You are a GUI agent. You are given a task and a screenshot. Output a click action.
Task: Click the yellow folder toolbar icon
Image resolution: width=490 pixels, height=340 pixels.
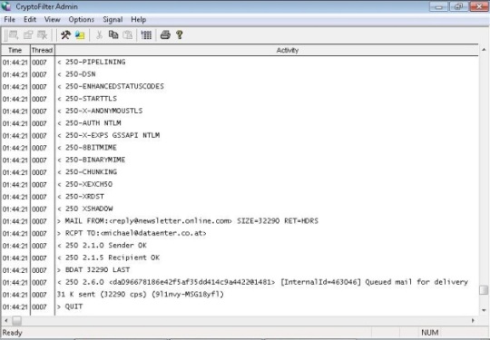[x=80, y=35]
